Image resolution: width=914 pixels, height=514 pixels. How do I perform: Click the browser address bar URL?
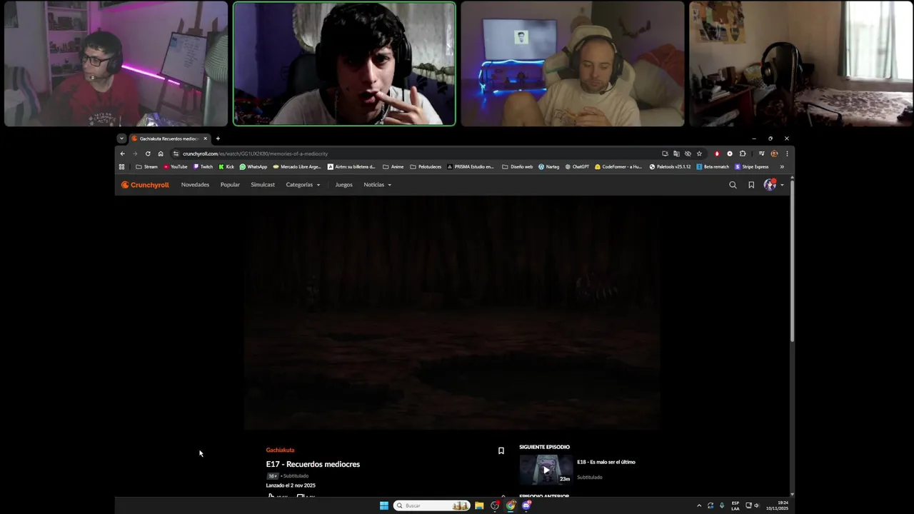255,153
